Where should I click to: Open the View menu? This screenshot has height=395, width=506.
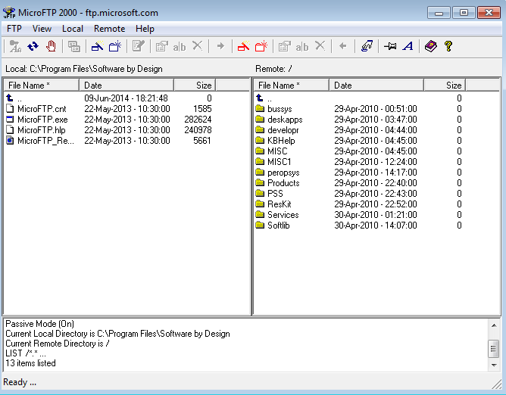coord(42,29)
